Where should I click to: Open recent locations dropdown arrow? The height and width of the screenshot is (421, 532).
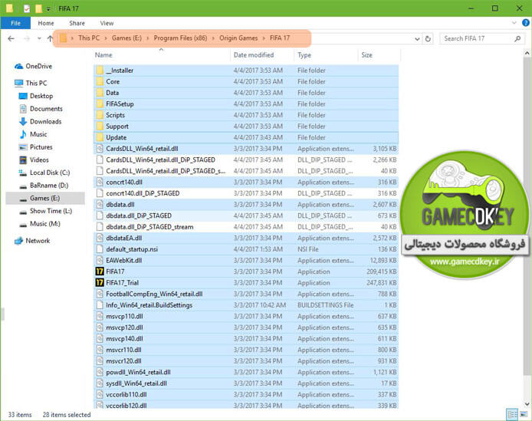click(x=39, y=38)
